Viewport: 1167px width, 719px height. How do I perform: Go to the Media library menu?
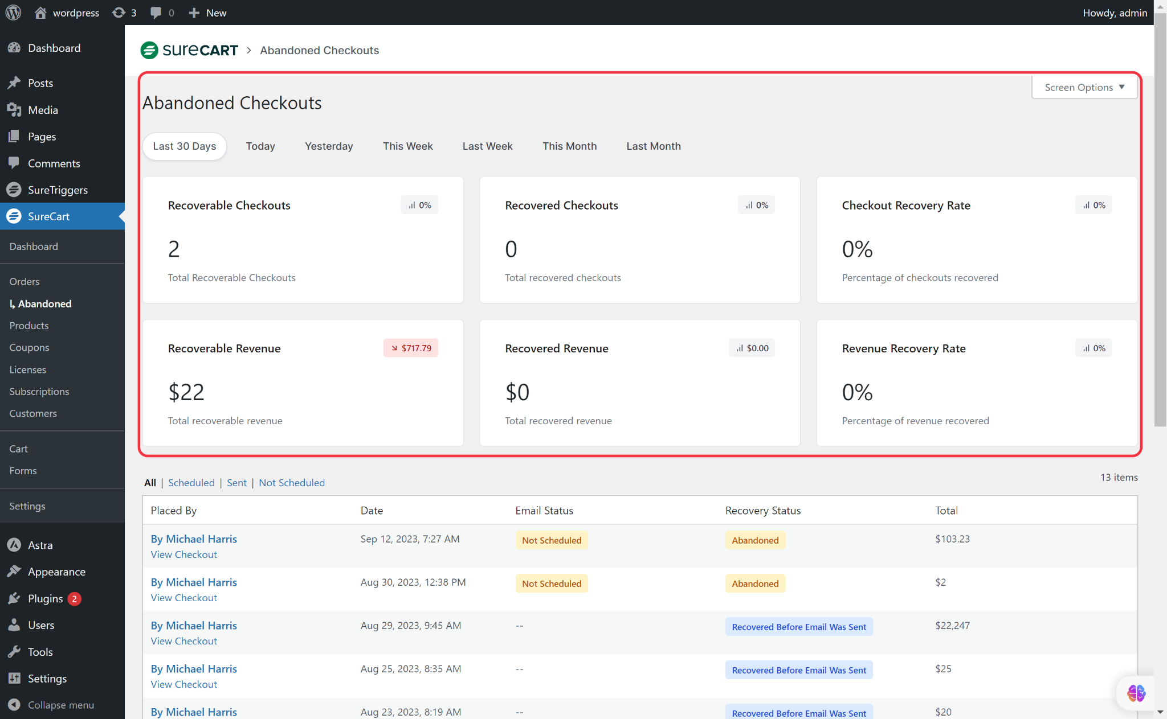pos(43,110)
